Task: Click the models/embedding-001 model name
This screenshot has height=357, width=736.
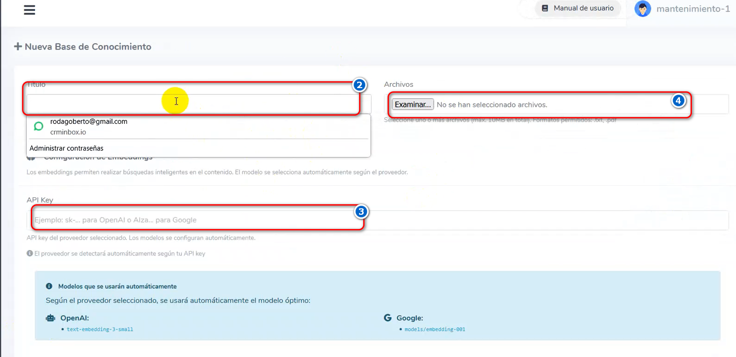Action: pos(435,329)
